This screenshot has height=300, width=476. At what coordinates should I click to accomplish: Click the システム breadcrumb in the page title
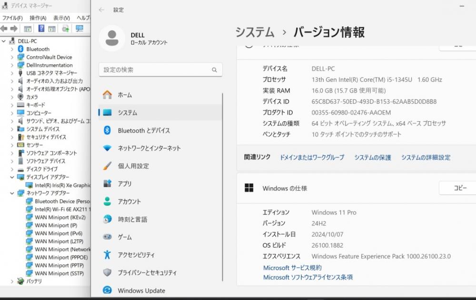click(255, 32)
